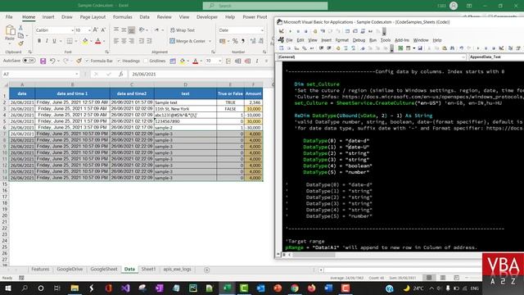
Task: Open the Tools menu in VBA editor
Action: [x=386, y=40]
